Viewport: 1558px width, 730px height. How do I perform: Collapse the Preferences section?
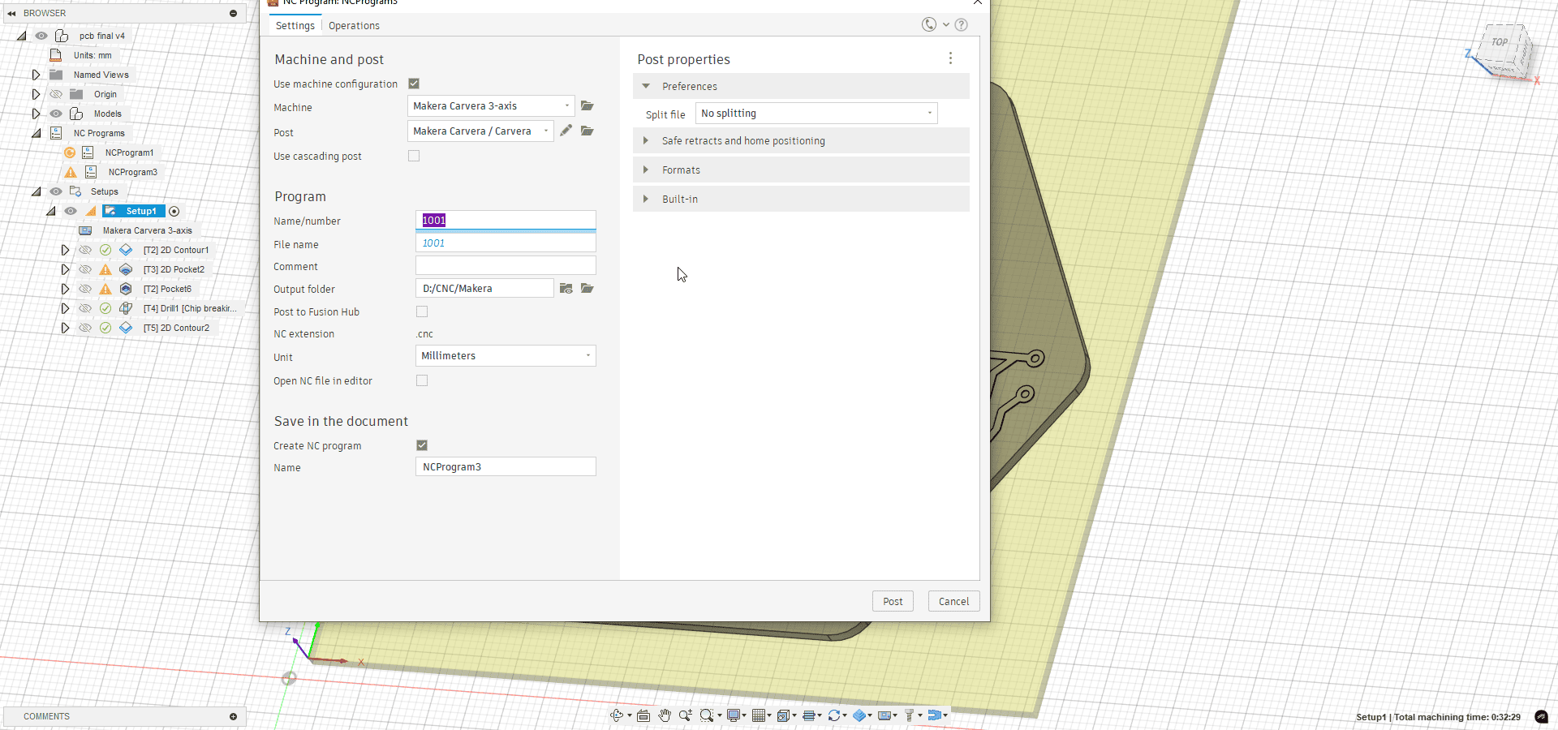(x=646, y=86)
